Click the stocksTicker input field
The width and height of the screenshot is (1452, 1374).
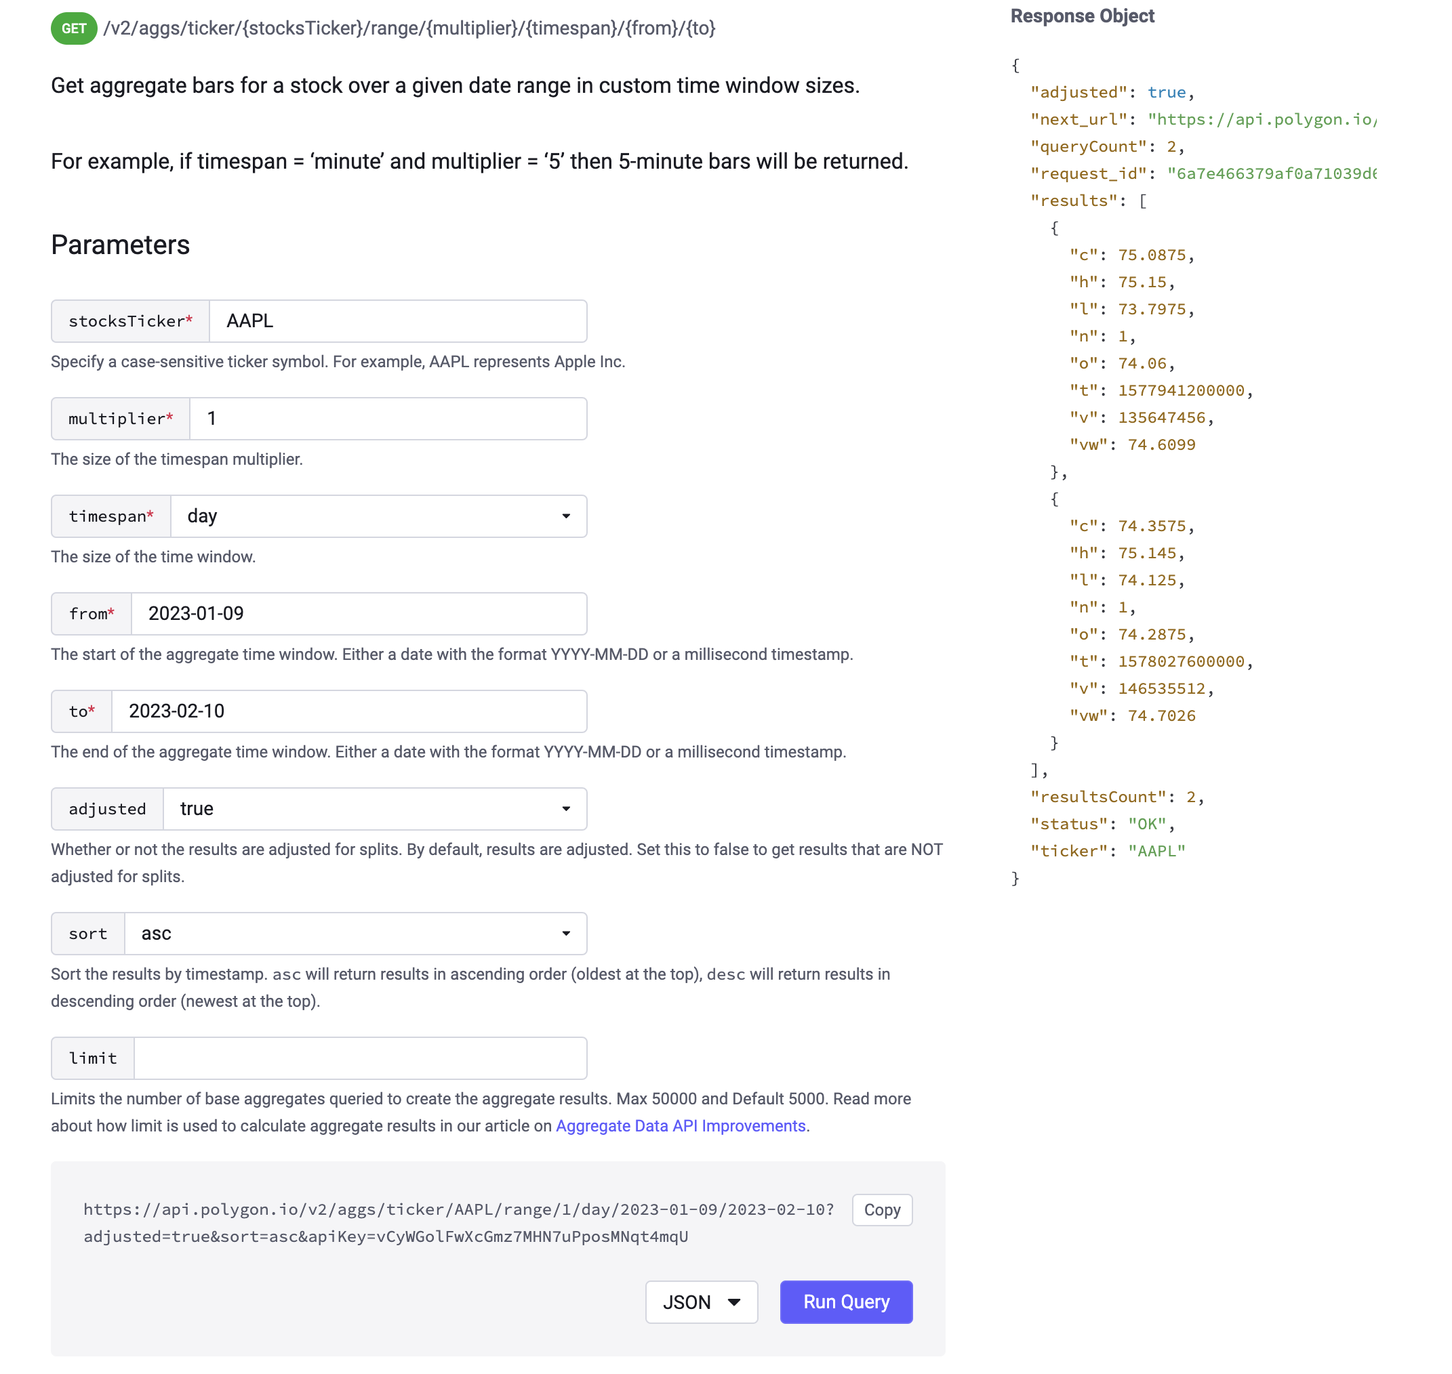tap(397, 320)
